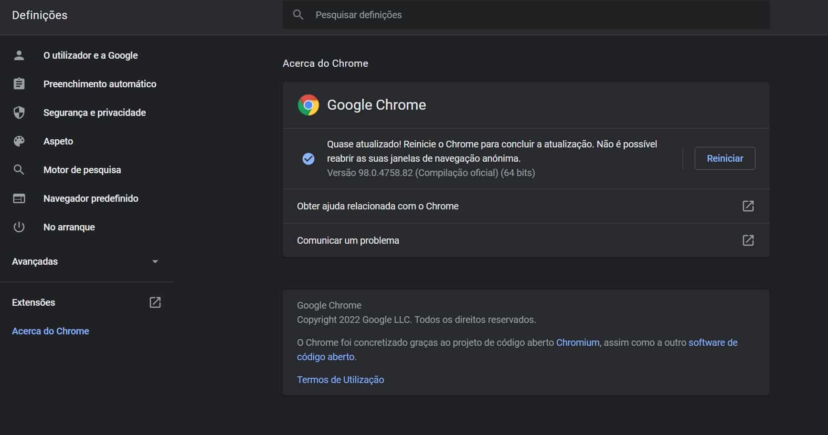Screen dimensions: 828x435
Task: Open external icon for Comunicar um problema
Action: 748,240
